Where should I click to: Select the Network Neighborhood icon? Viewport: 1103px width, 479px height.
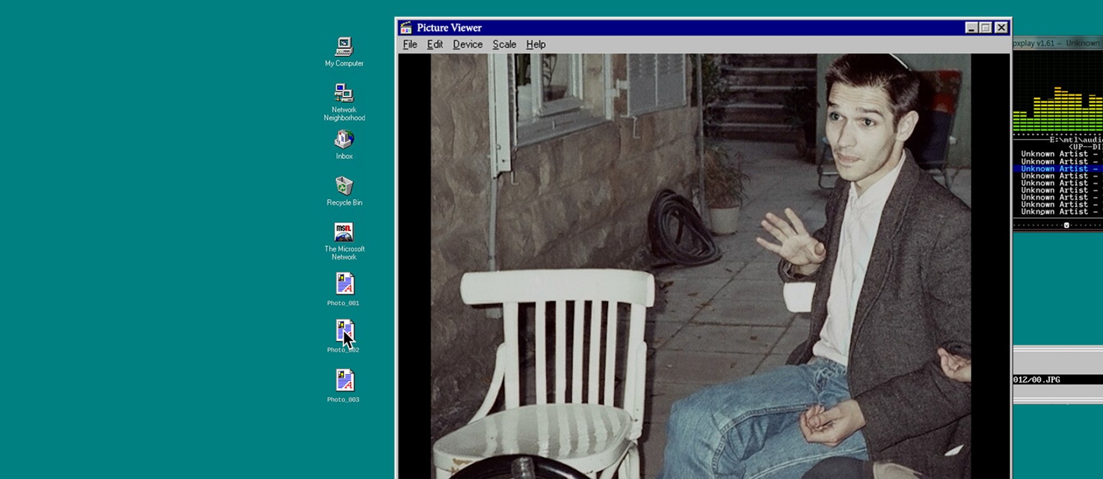click(x=344, y=94)
